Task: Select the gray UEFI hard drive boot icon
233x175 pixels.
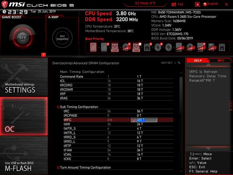Action: click(104, 47)
